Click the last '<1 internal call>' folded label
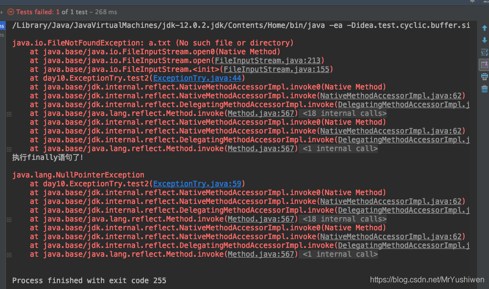The width and height of the screenshot is (489, 289). tap(340, 254)
